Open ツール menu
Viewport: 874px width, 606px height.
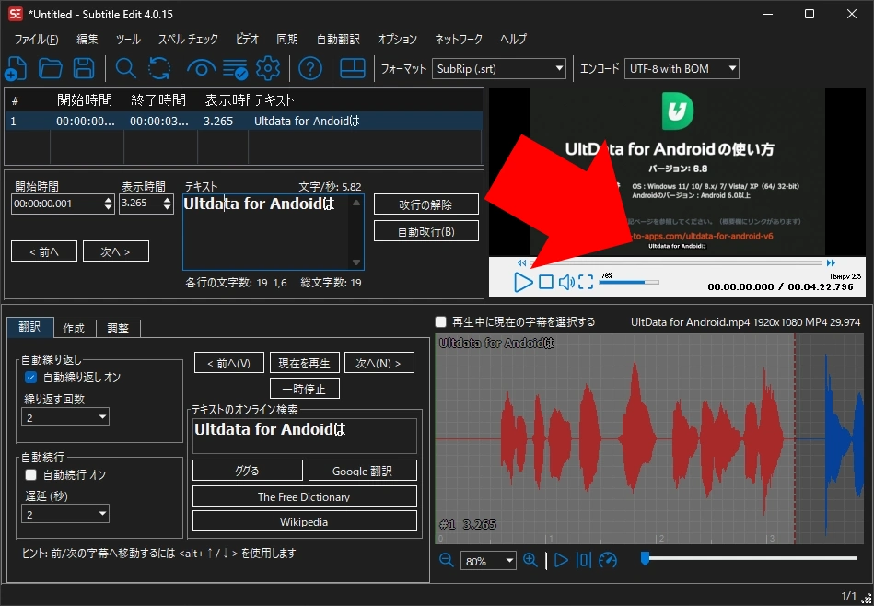pyautogui.click(x=128, y=39)
